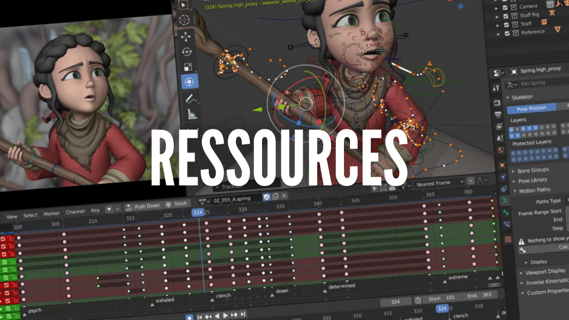Open the Output properties tab (printer icon)
Screen dimensions: 569x320
click(498, 115)
